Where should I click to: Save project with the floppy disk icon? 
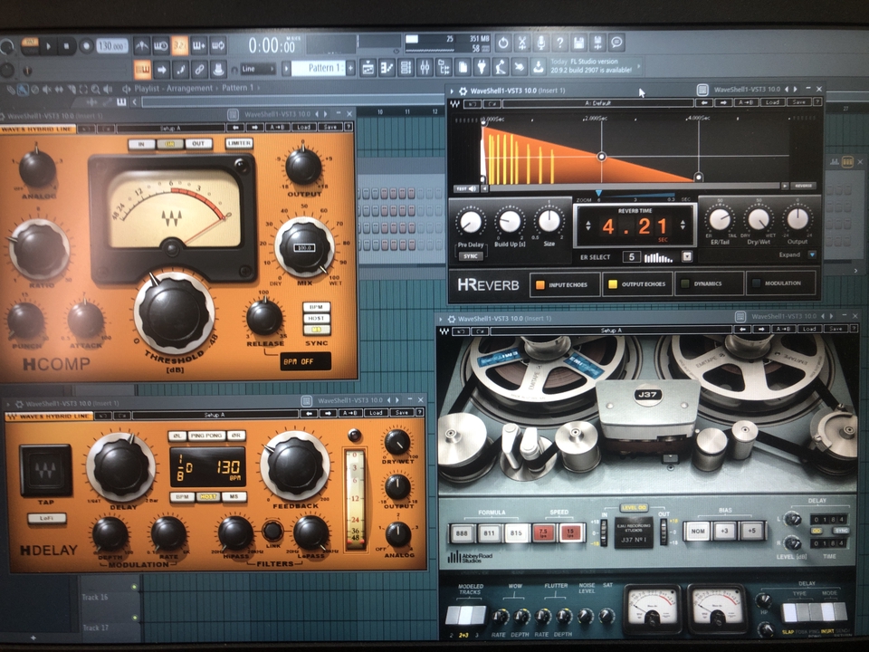point(578,43)
